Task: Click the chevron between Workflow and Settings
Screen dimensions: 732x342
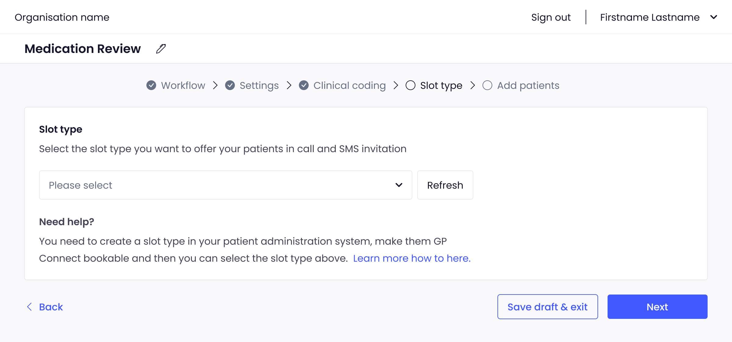Action: [215, 85]
